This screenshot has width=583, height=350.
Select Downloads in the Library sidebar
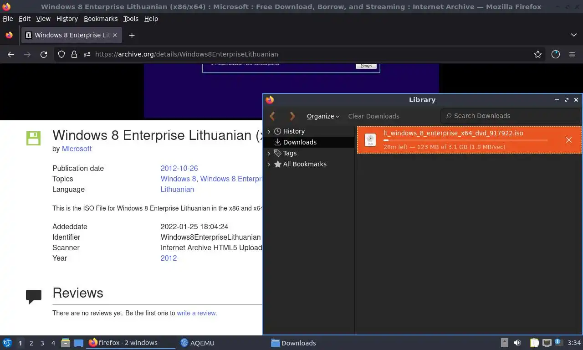(x=309, y=142)
